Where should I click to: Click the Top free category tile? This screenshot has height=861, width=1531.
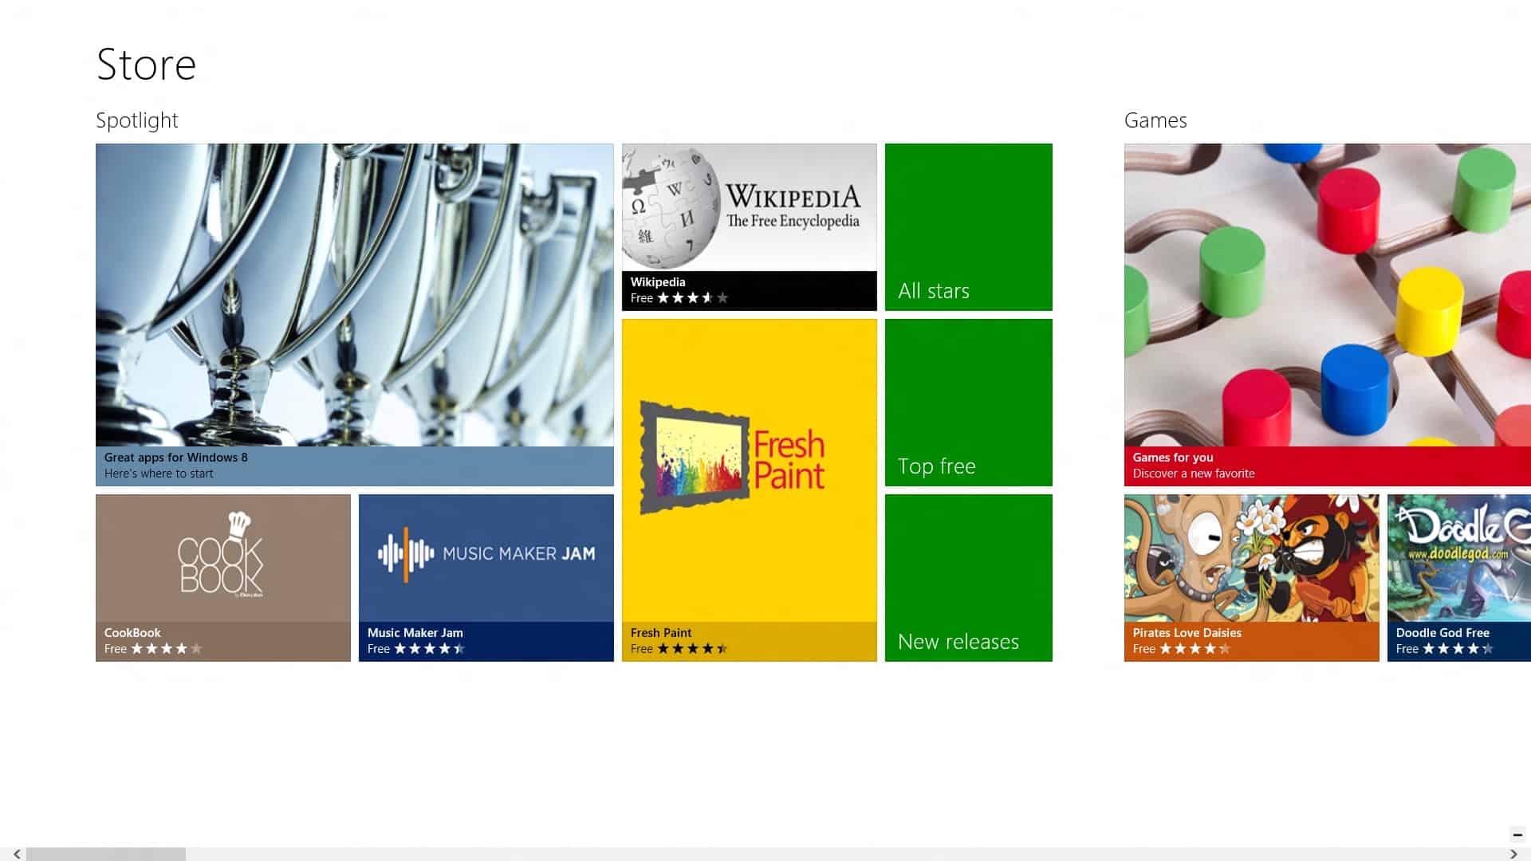(969, 402)
